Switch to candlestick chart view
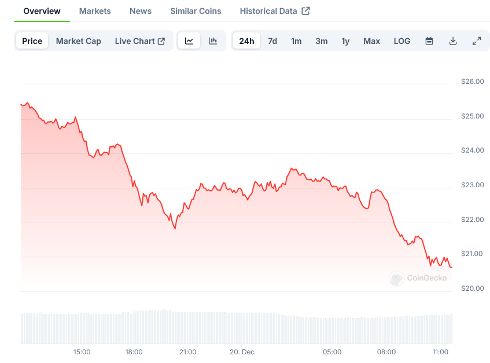The height and width of the screenshot is (363, 490). (213, 41)
